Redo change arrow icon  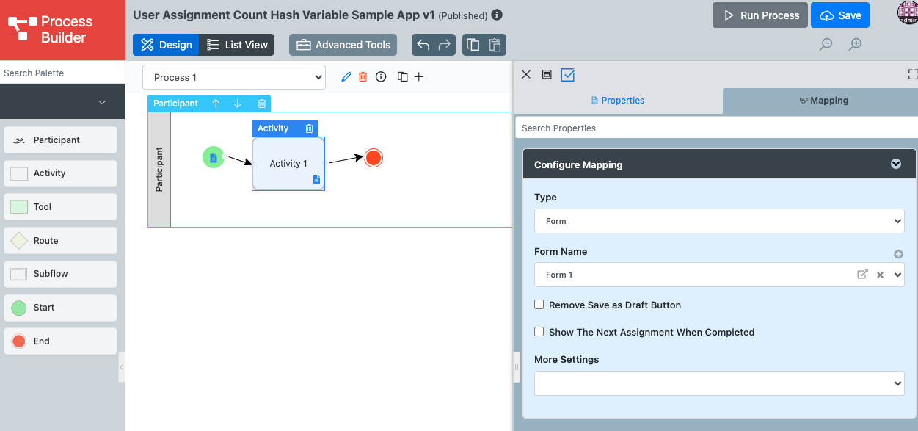[x=444, y=45]
